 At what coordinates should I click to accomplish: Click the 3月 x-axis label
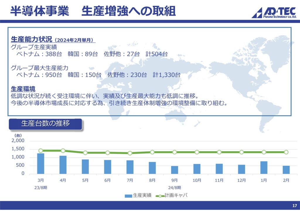point(40,180)
